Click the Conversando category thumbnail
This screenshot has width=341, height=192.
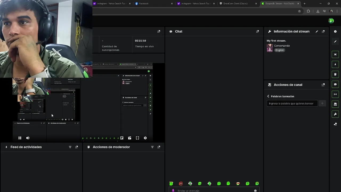pyautogui.click(x=270, y=48)
